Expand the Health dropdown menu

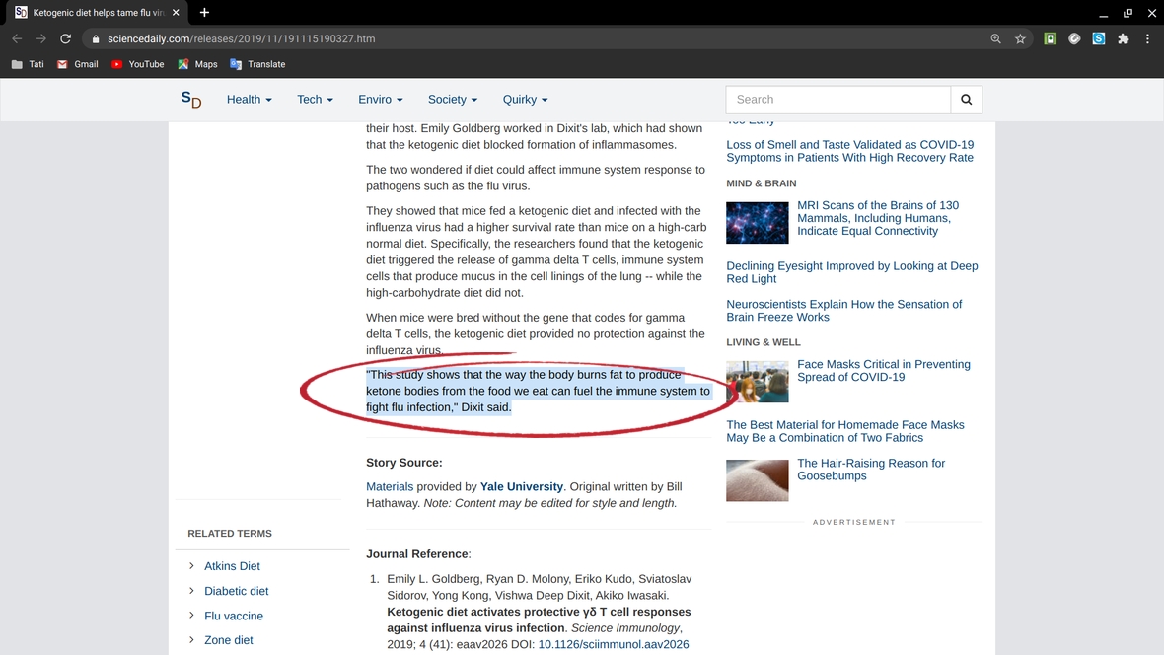pos(249,100)
